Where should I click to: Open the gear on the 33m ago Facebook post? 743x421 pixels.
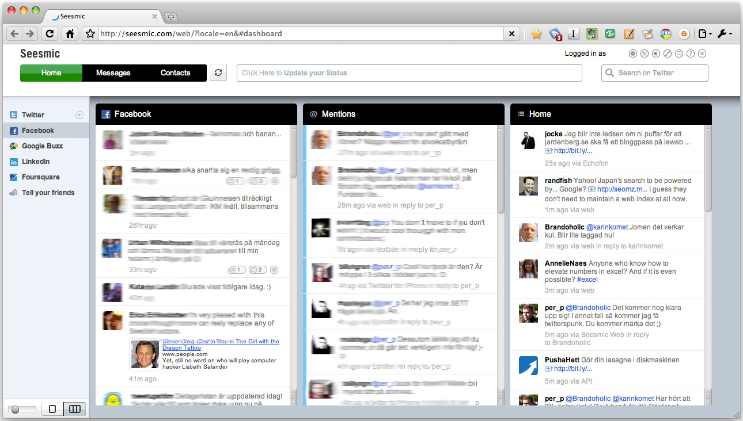pyautogui.click(x=274, y=270)
